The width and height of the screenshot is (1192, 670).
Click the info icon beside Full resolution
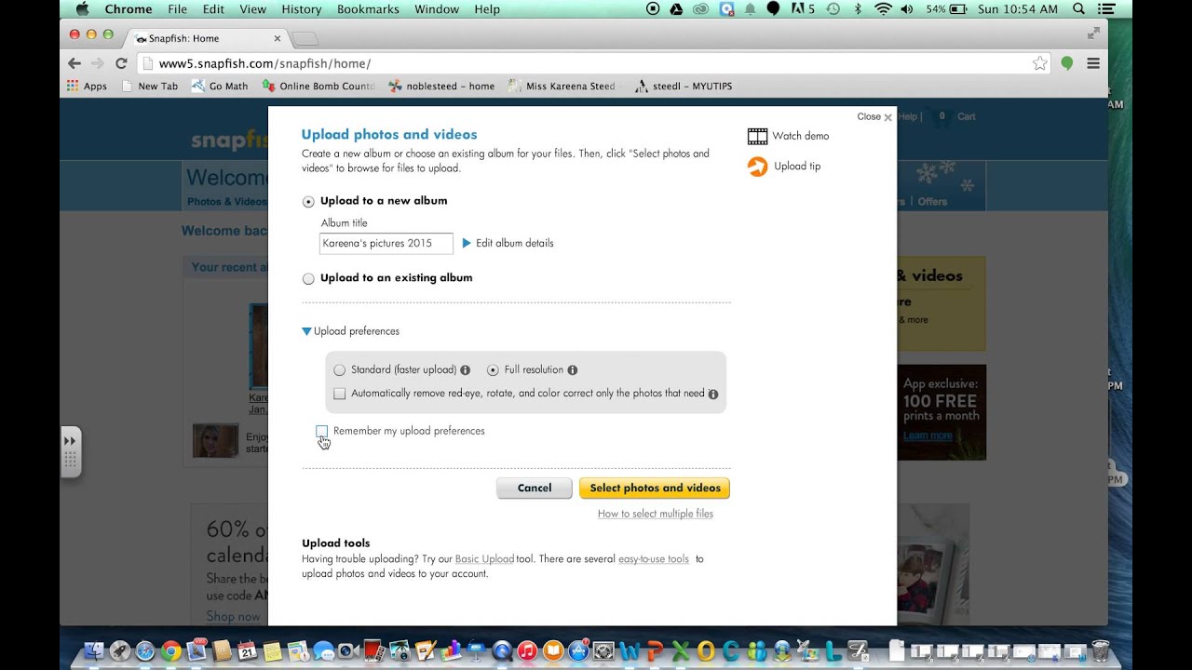coord(572,369)
